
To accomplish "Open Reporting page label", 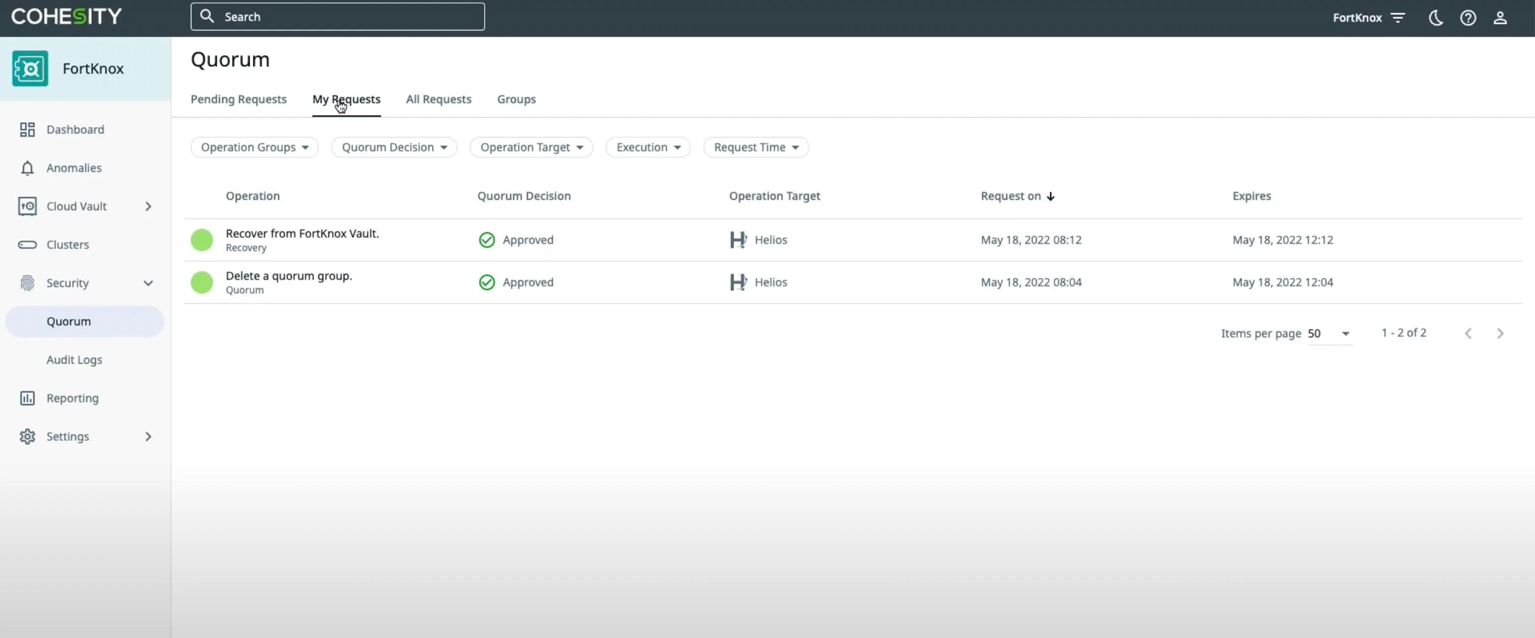I will (x=73, y=398).
